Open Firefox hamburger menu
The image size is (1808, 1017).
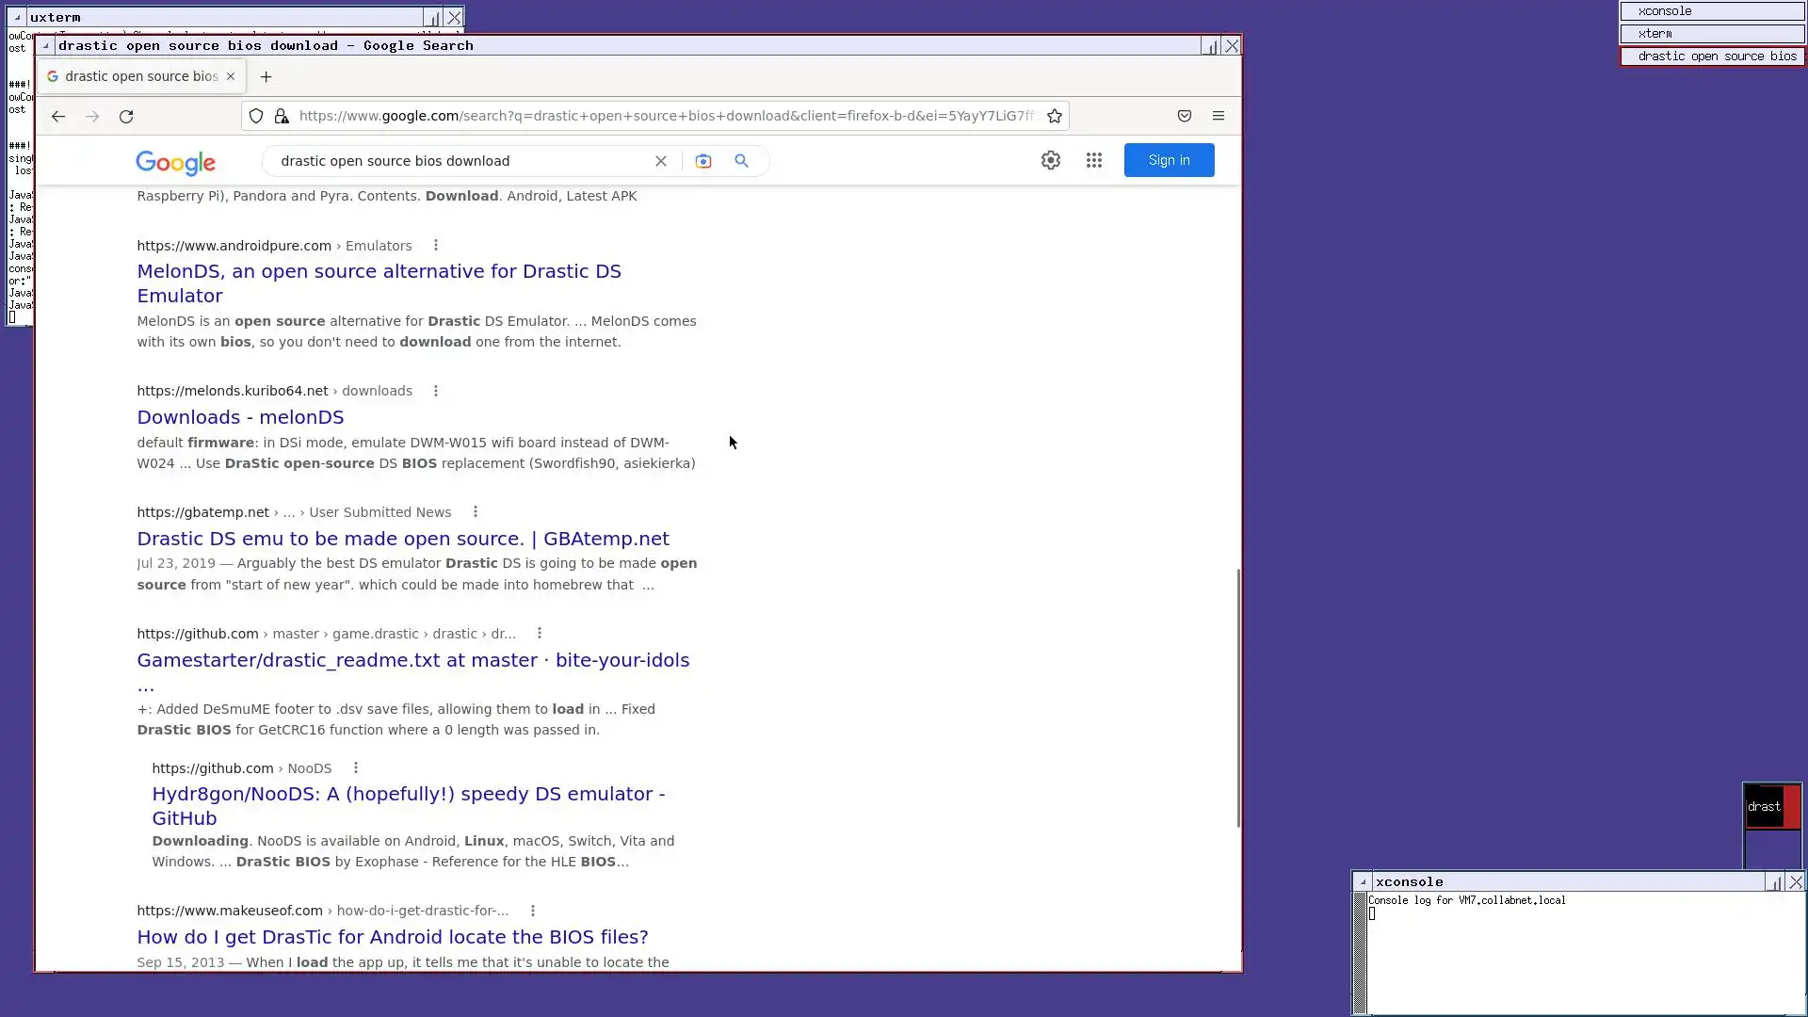pos(1219,116)
